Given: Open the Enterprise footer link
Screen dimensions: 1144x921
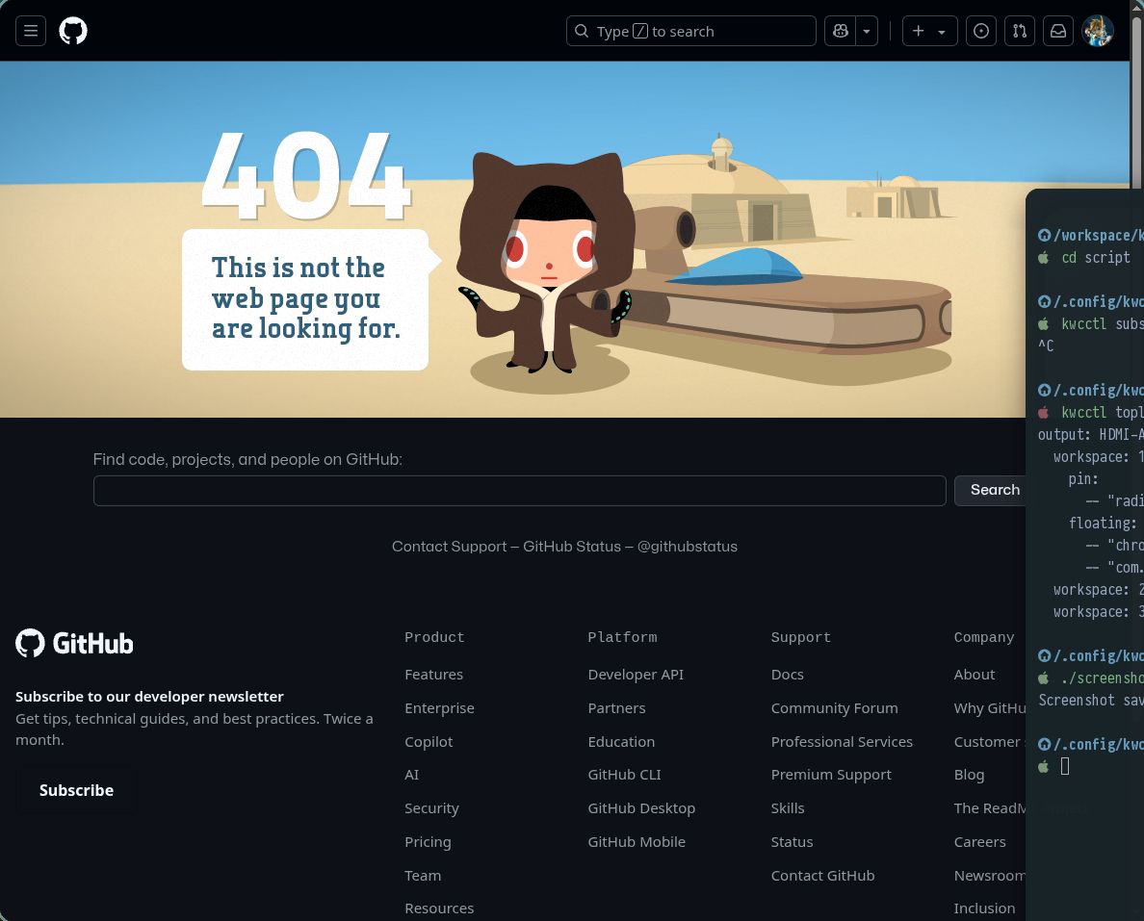Looking at the screenshot, I should pyautogui.click(x=439, y=708).
